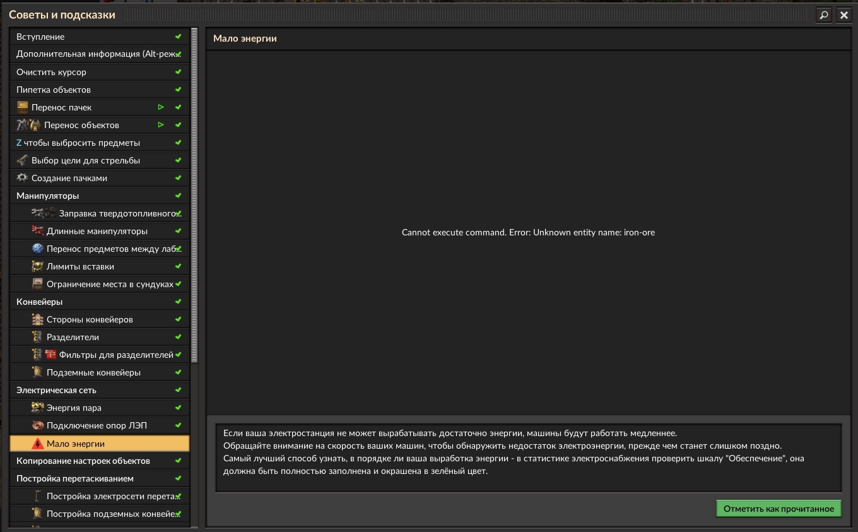The height and width of the screenshot is (532, 858).
Task: Click the tip description text about электростанция
Action: click(514, 452)
